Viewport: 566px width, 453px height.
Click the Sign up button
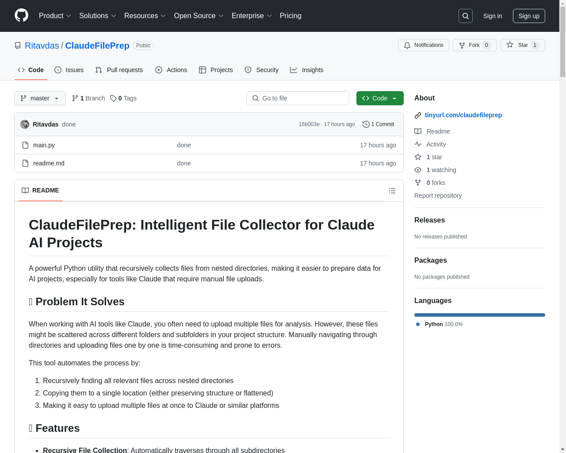529,16
